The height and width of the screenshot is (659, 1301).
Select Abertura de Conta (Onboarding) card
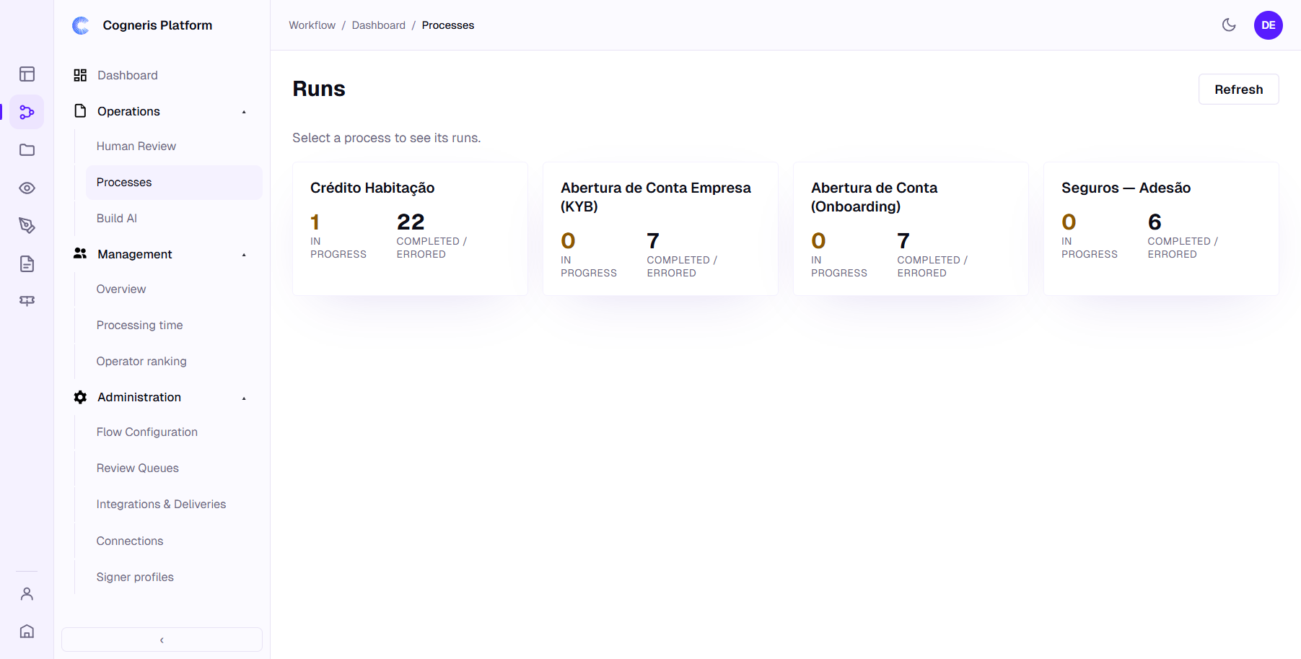click(x=911, y=229)
